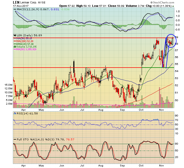The image size is (184, 168).
Task: Click the "30" RSI axis label
Action: [176, 129]
